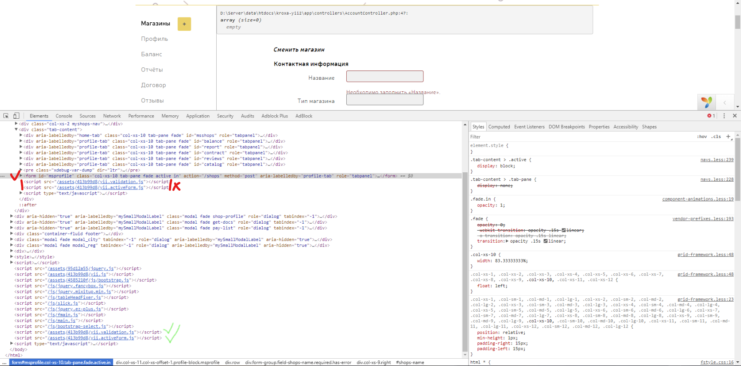The image size is (741, 366).
Task: Open the DevTools three-dot customize menu
Action: (x=724, y=116)
